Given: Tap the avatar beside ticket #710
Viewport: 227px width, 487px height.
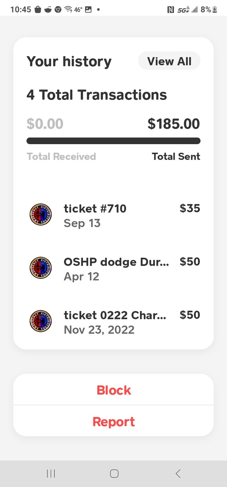Looking at the screenshot, I should coord(41,214).
